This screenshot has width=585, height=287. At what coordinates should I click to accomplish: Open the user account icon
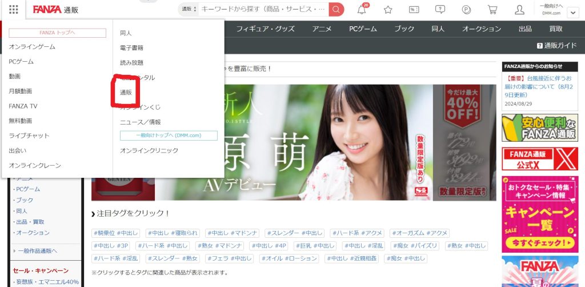(519, 10)
